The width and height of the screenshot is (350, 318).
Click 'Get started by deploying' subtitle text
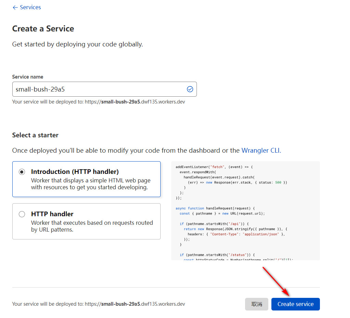tap(78, 44)
